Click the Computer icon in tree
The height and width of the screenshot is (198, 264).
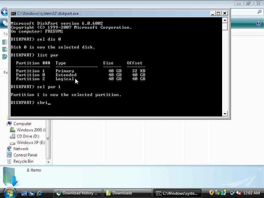click(x=10, y=123)
